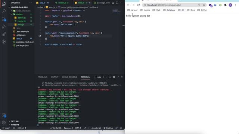The height and width of the screenshot is (134, 239).
Task: Open the Search view in activity bar
Action: (4, 11)
